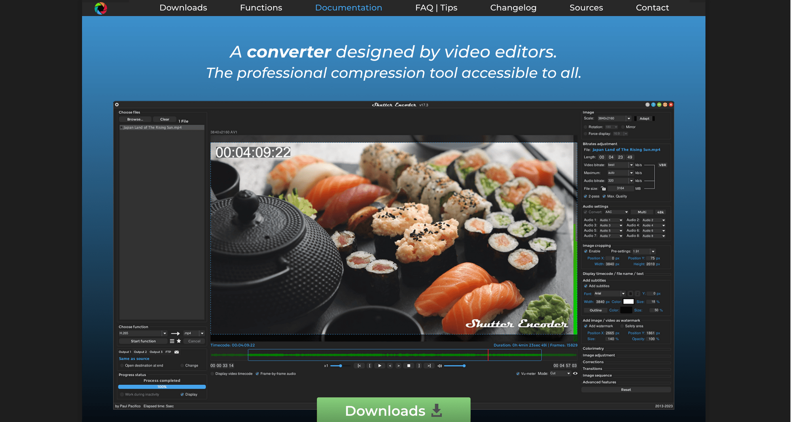Click the Reset button
The image size is (791, 422).
point(626,390)
